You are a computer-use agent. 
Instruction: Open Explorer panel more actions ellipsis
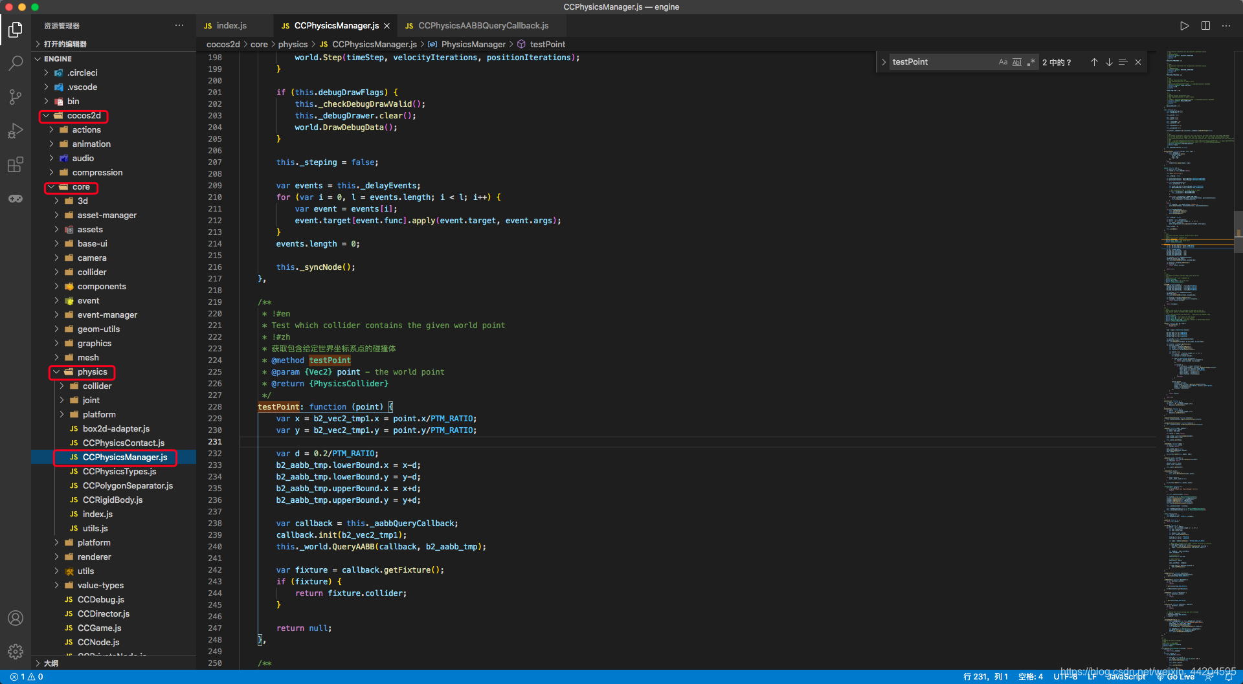(x=179, y=26)
